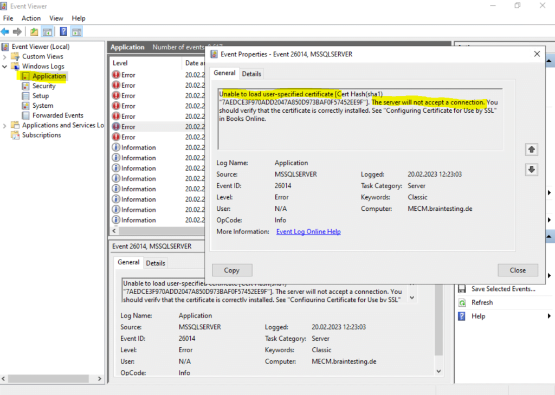The image size is (555, 395).
Task: Open the Security log
Action: coord(44,86)
